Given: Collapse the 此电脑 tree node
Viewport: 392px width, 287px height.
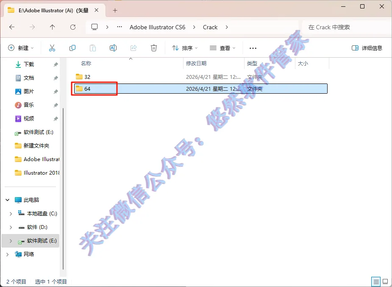Looking at the screenshot, I should [8, 200].
